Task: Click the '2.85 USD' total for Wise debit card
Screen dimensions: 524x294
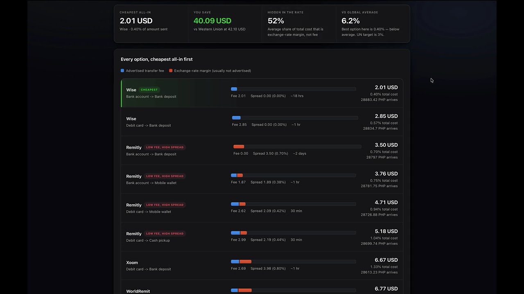Action: tap(386, 116)
